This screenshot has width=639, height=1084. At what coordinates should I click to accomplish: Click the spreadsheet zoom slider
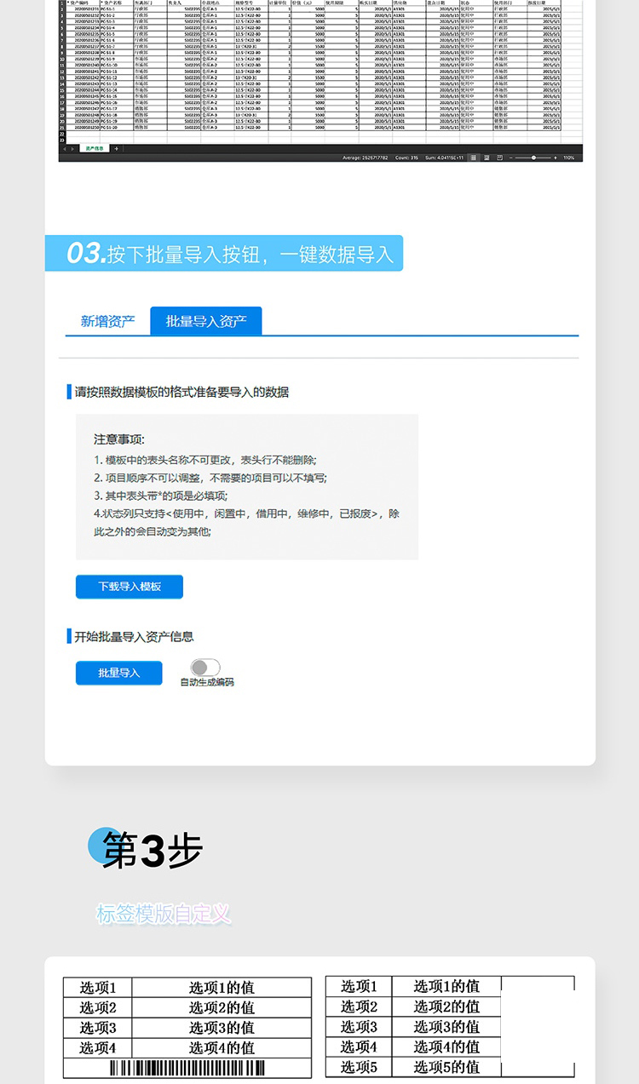(x=533, y=158)
